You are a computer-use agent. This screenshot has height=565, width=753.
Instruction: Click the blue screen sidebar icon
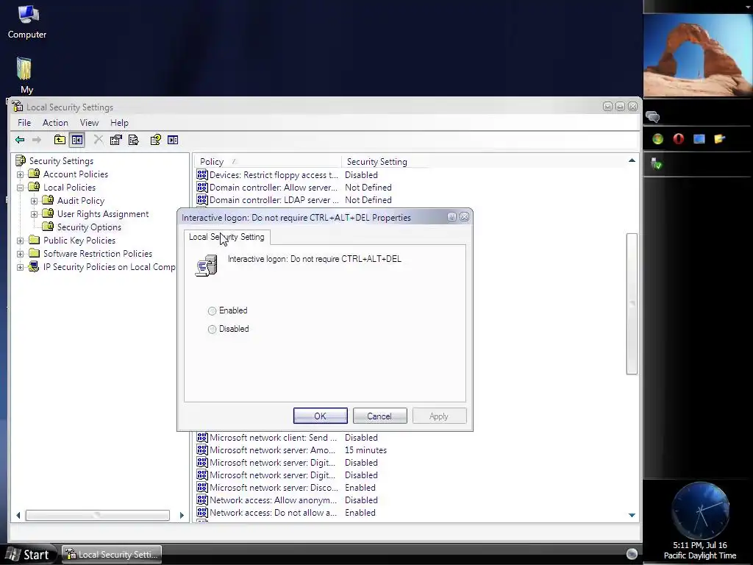(x=699, y=139)
